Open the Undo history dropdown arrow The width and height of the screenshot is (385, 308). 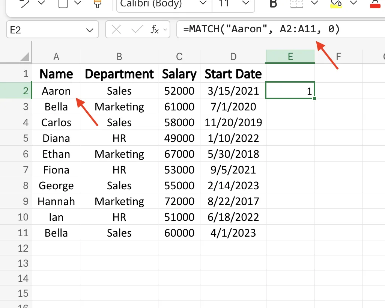point(41,3)
